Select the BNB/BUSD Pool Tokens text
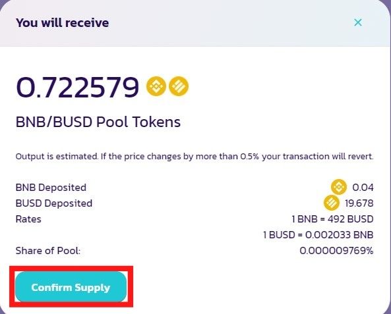 pos(98,122)
